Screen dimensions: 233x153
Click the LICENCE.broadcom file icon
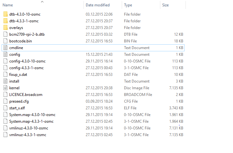coord(5,95)
